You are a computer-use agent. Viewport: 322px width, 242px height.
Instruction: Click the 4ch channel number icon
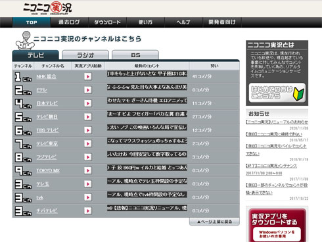(23, 104)
